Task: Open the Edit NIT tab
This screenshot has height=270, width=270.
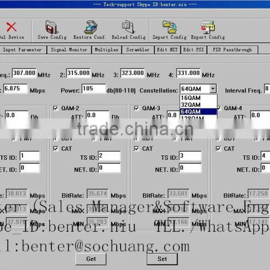Action: point(167,50)
